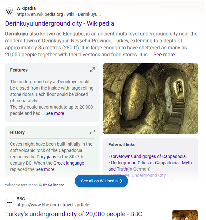
Task: Open the CC-BY-SA license link
Action: (51, 185)
